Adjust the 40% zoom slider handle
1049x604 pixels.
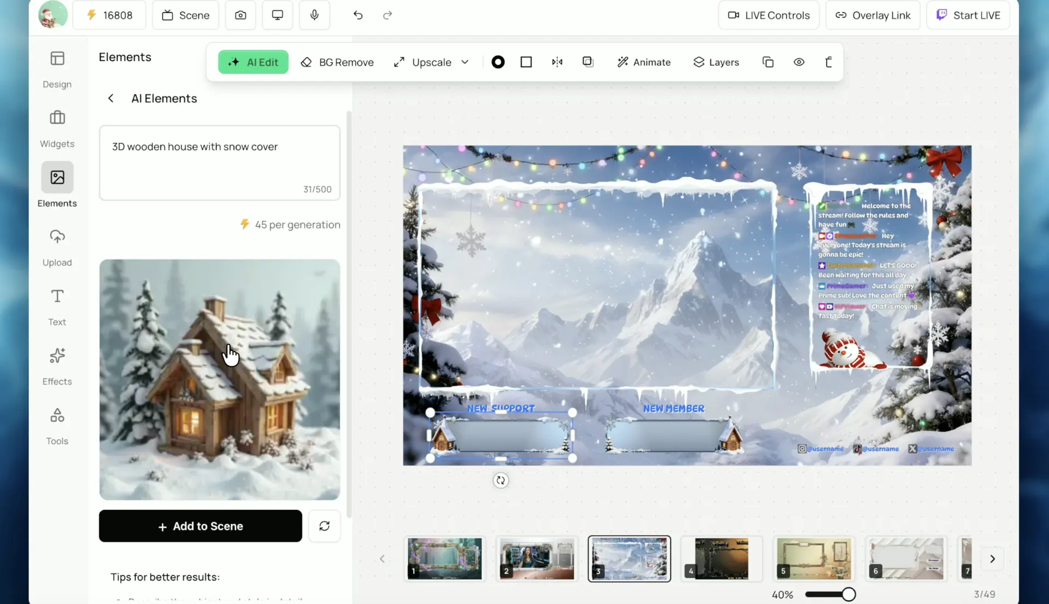pos(848,594)
